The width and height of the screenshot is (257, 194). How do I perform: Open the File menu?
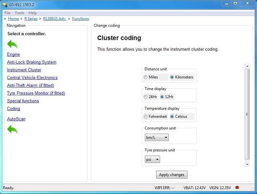[7, 13]
